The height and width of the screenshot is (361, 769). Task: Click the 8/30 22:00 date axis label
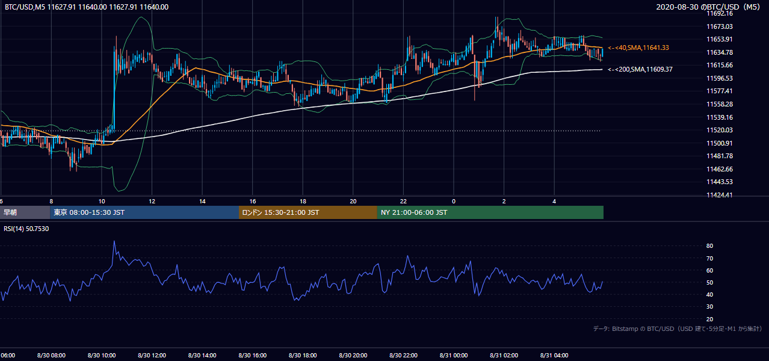[404, 356]
